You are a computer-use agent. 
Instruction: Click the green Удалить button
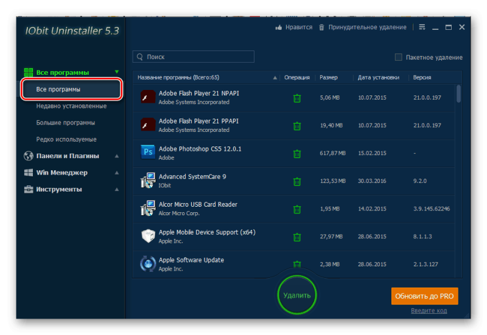point(297,295)
